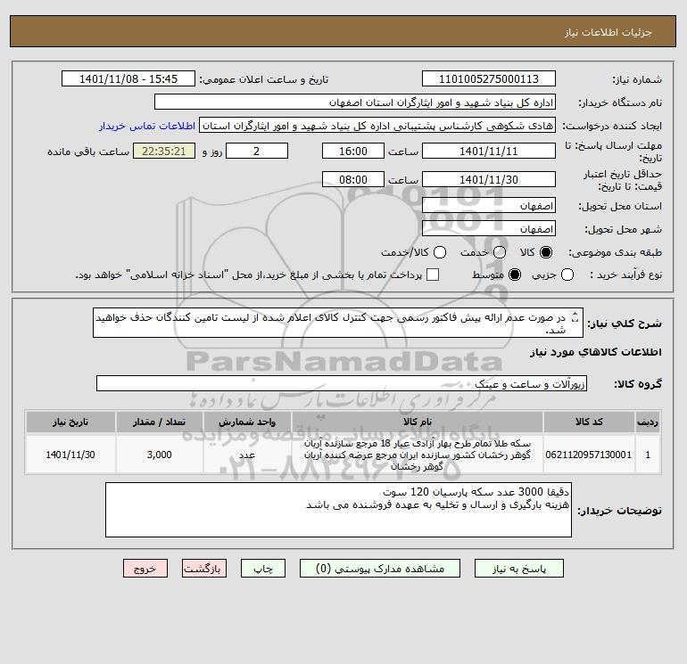Click price validity time 08:00

point(353,179)
